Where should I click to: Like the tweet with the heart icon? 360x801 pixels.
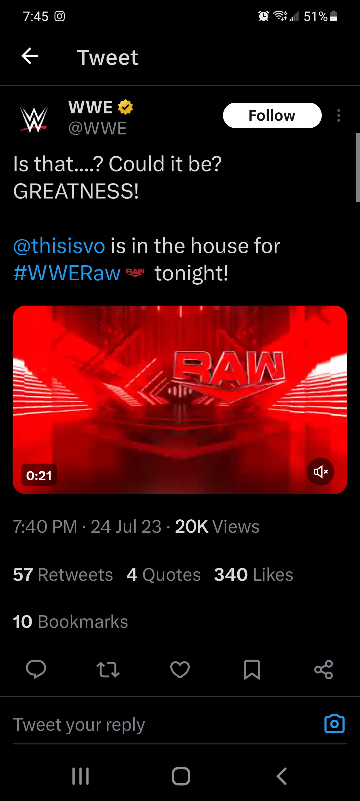click(x=180, y=669)
